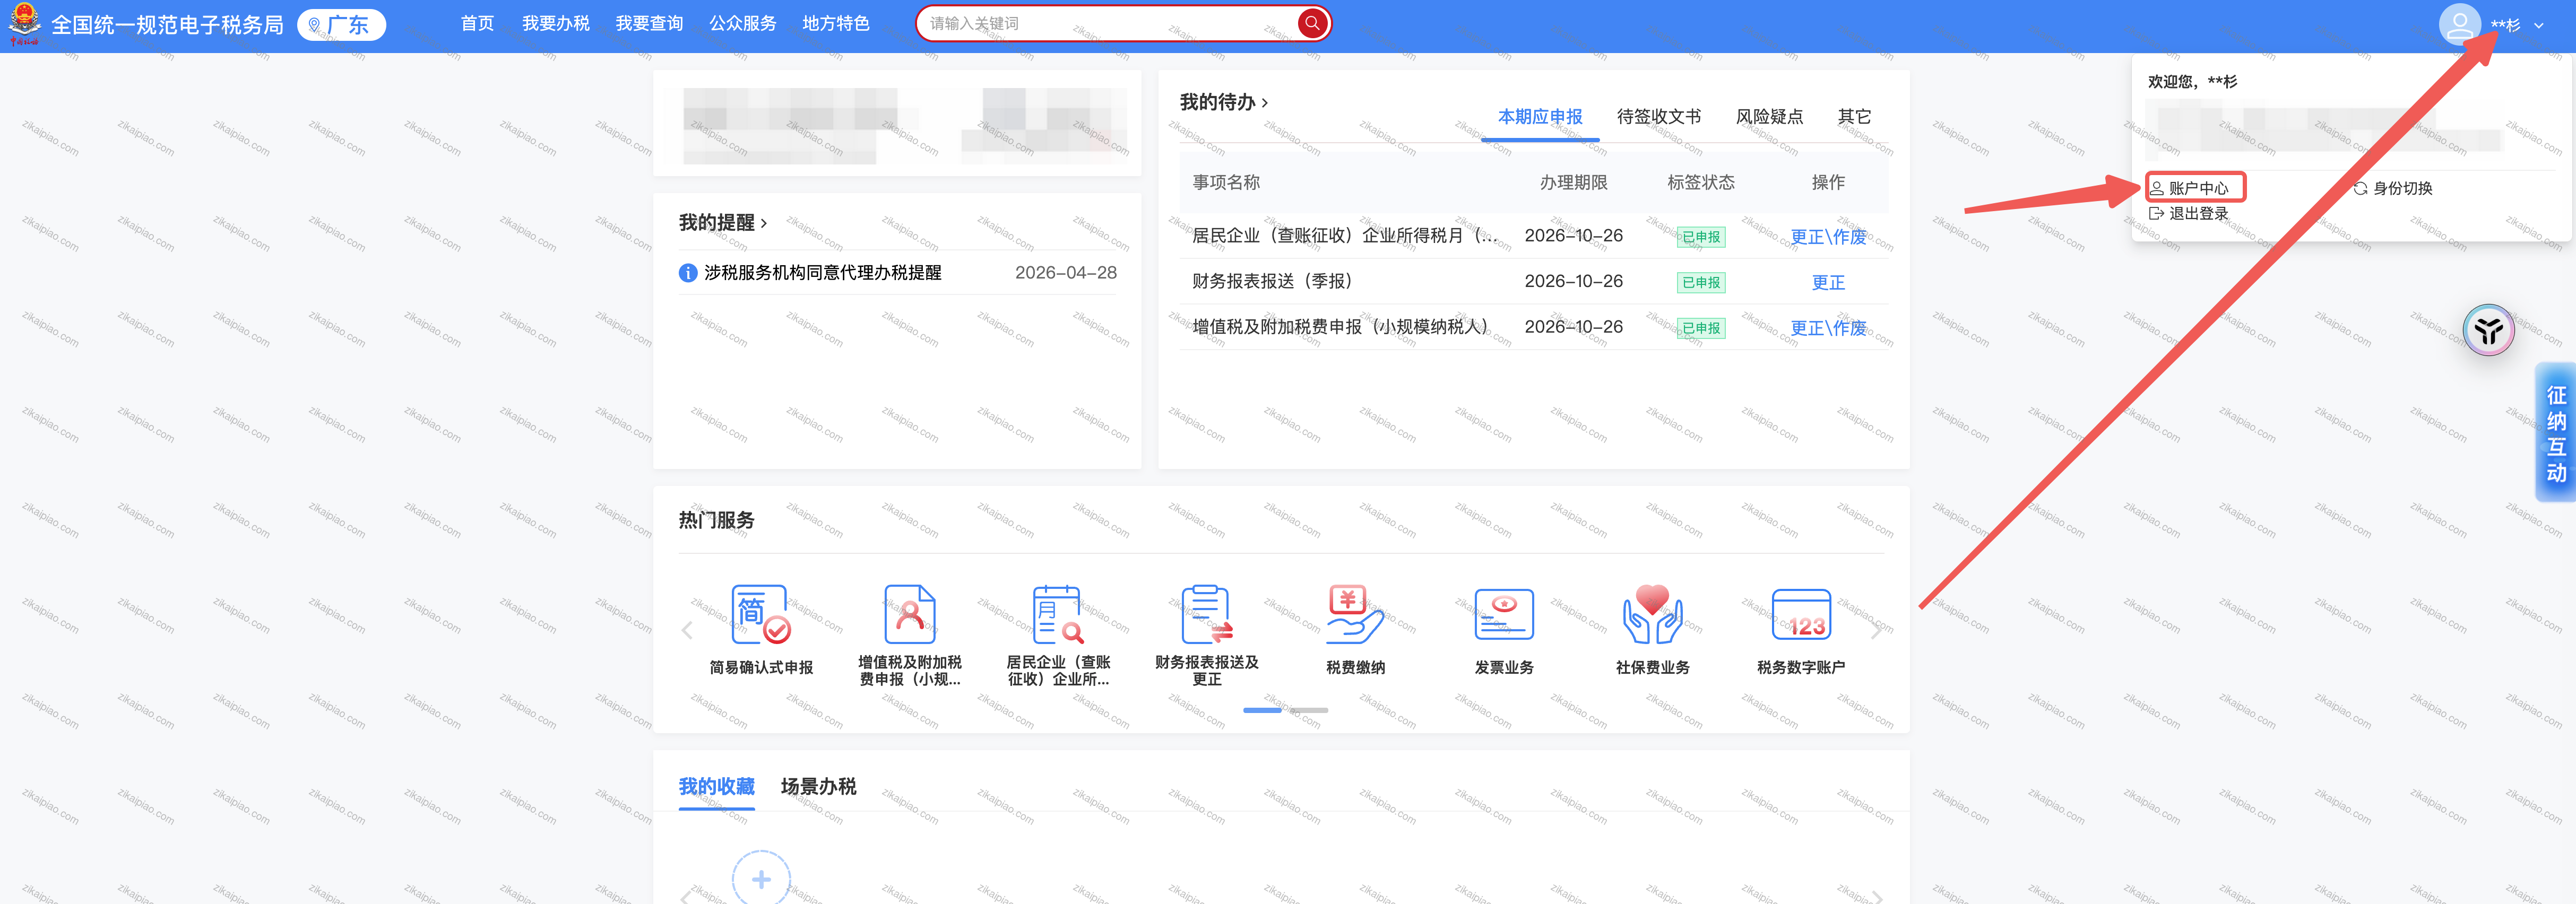Click the red search magnifier icon
Screen dimensions: 2576x904
click(x=1312, y=23)
